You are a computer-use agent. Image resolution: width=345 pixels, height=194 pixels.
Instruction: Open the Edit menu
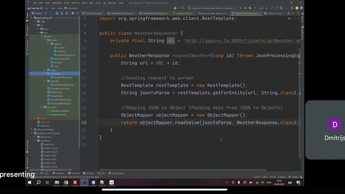pyautogui.click(x=41, y=3)
